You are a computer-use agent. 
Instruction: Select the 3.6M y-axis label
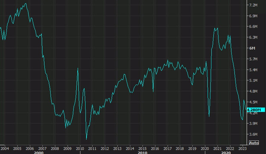pos(254,134)
